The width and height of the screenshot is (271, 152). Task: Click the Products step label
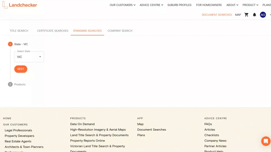click(20, 84)
